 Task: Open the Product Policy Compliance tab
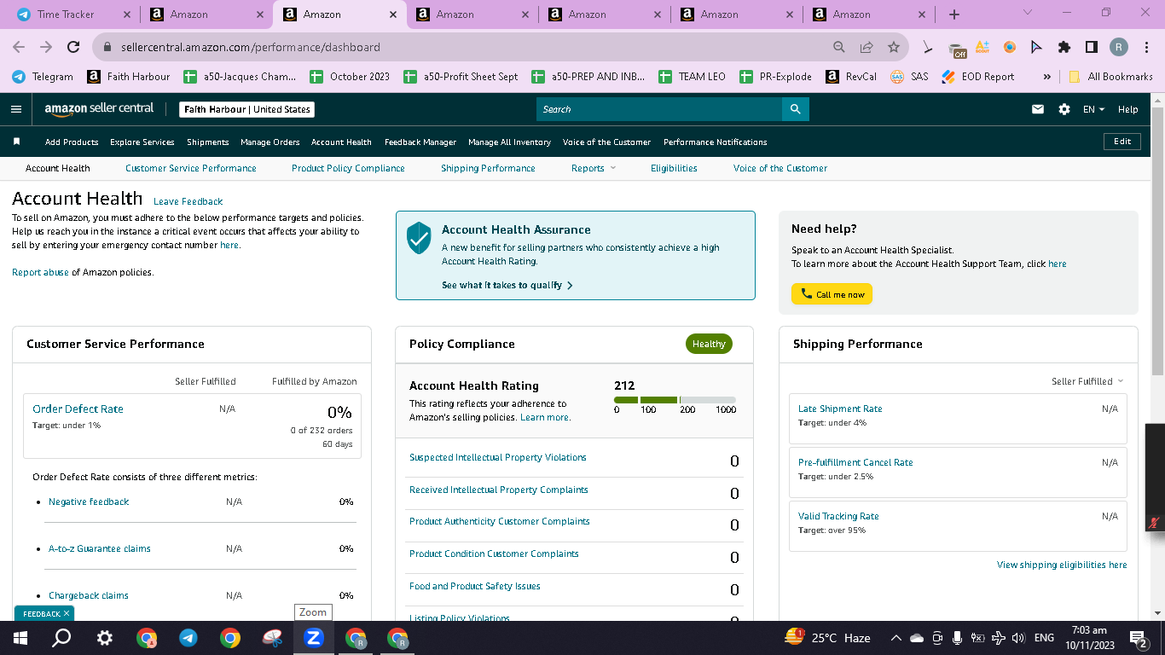click(348, 168)
